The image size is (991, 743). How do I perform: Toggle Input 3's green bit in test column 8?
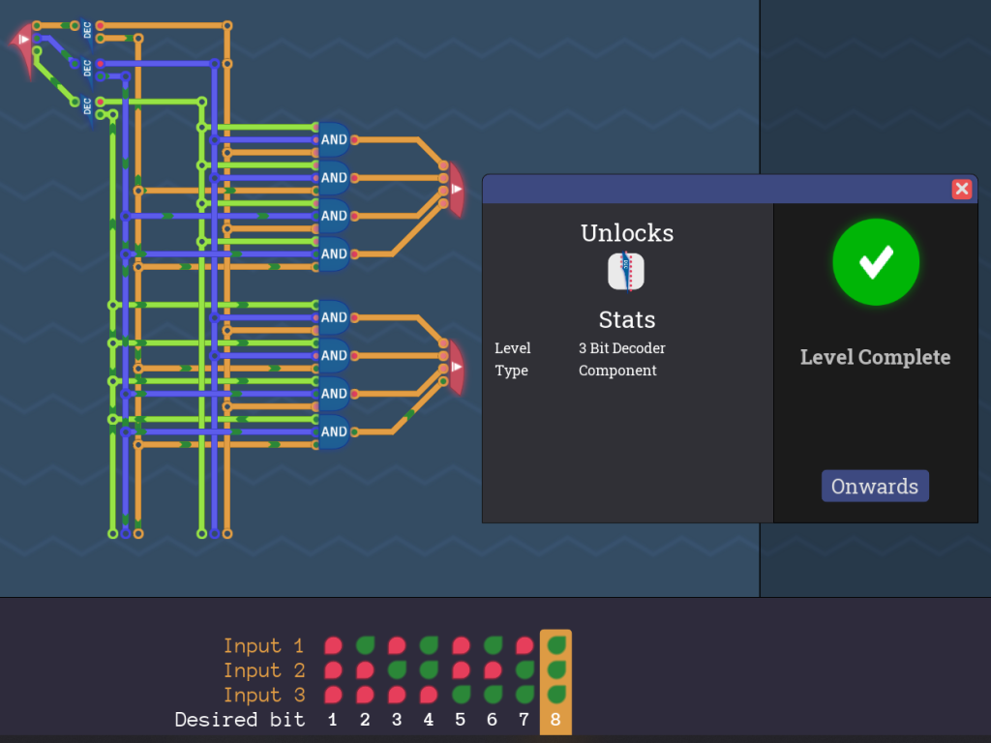click(x=556, y=694)
